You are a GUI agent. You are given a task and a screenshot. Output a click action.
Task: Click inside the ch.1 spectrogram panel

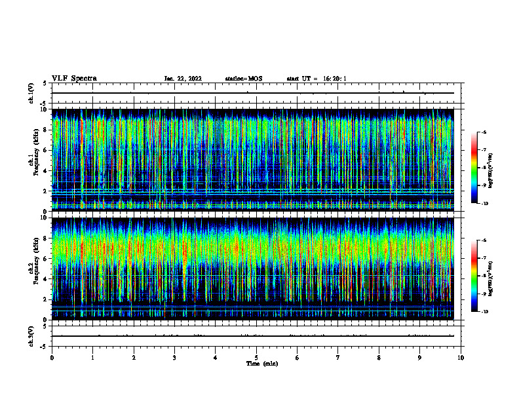[x=253, y=160]
